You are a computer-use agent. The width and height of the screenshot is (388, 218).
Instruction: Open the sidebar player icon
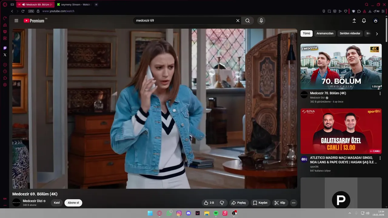point(5,65)
